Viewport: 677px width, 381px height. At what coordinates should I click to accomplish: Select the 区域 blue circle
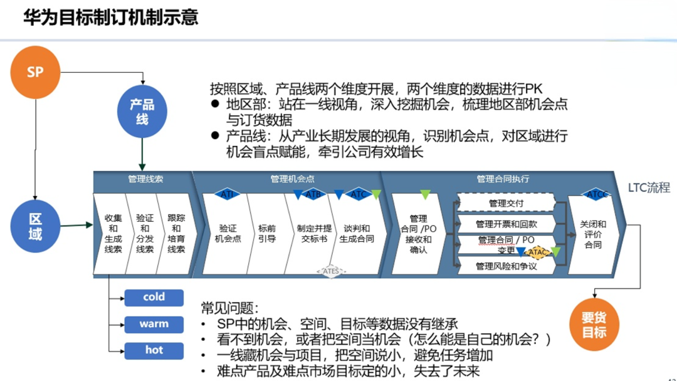pos(34,227)
